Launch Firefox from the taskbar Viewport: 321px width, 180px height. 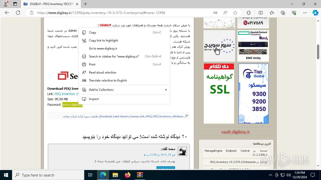(x=127, y=175)
